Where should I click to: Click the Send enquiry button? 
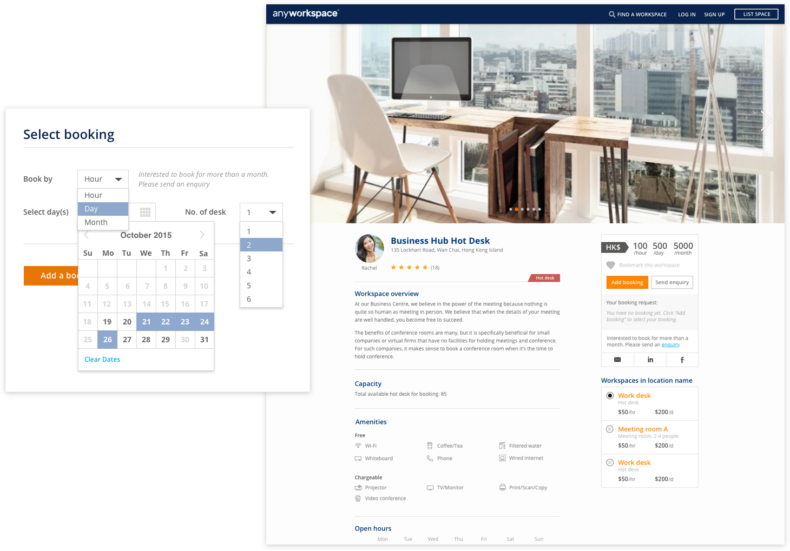tap(672, 282)
